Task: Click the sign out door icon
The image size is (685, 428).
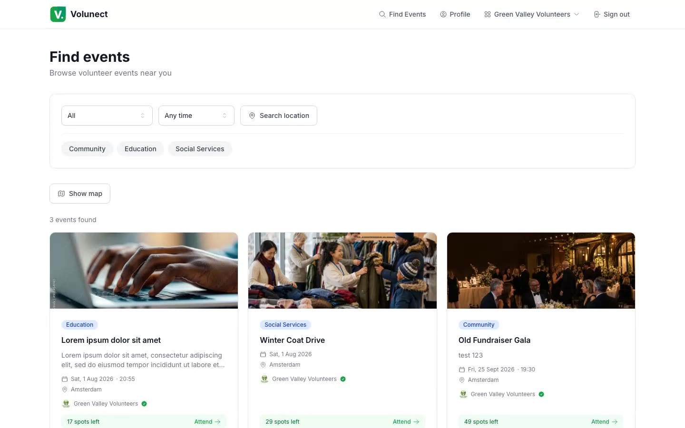Action: click(597, 14)
